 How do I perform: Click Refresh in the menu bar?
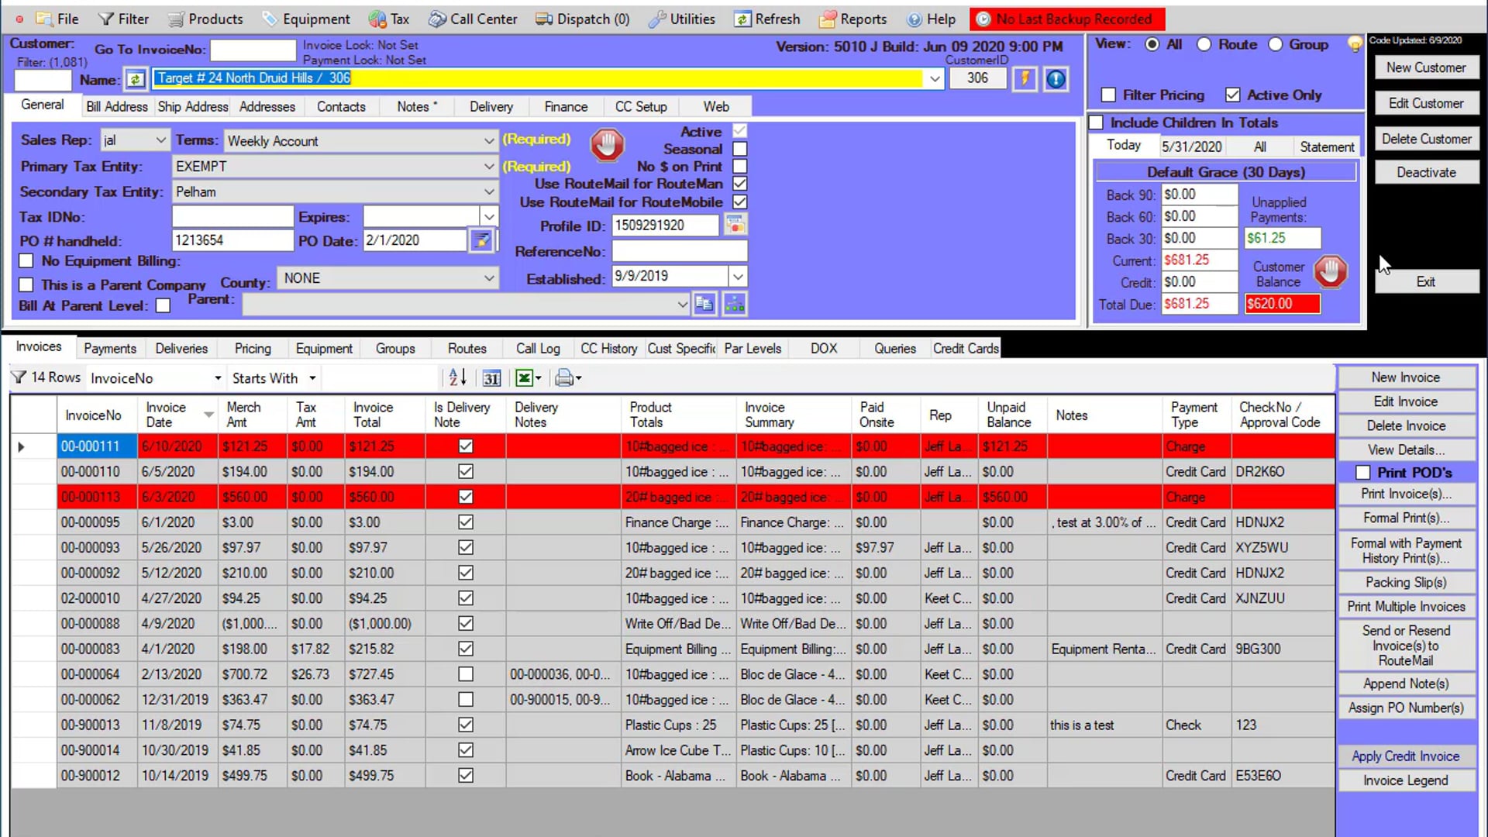767,19
